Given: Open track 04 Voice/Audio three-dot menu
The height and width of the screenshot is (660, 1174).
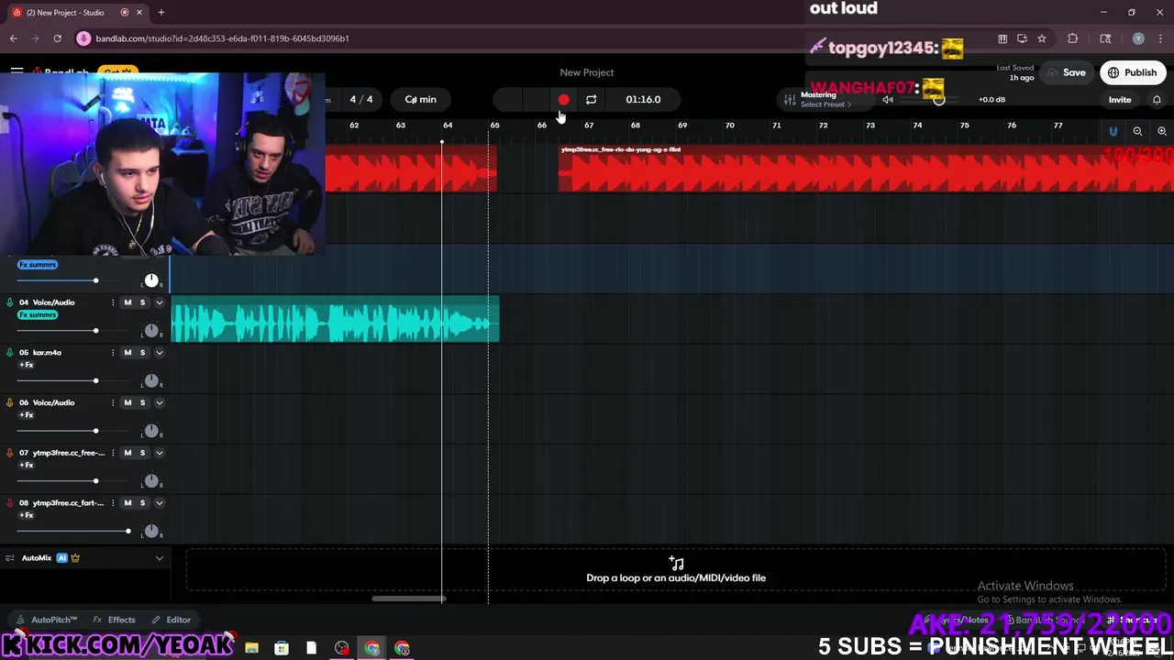Looking at the screenshot, I should [113, 302].
